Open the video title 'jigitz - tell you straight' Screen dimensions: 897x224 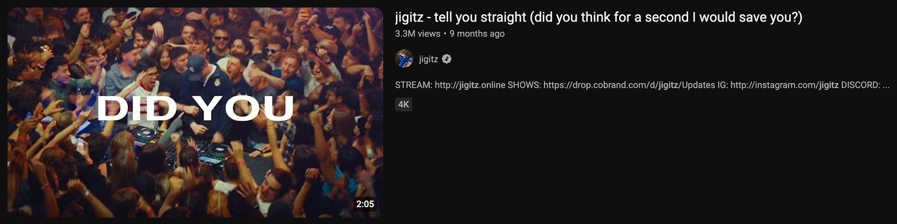pyautogui.click(x=598, y=17)
